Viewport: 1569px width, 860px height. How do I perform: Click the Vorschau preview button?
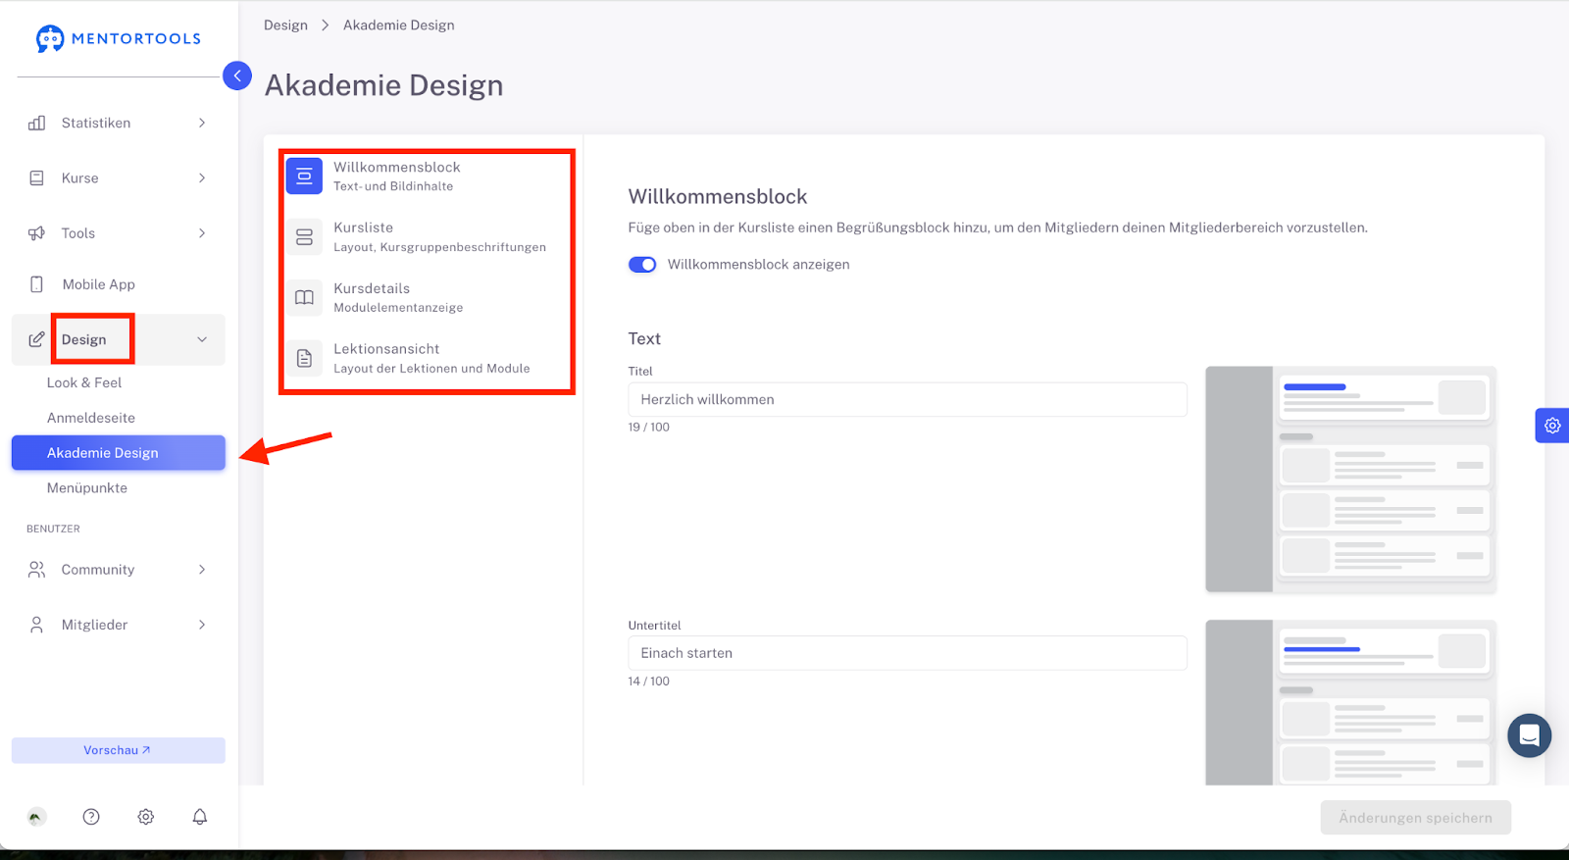118,750
